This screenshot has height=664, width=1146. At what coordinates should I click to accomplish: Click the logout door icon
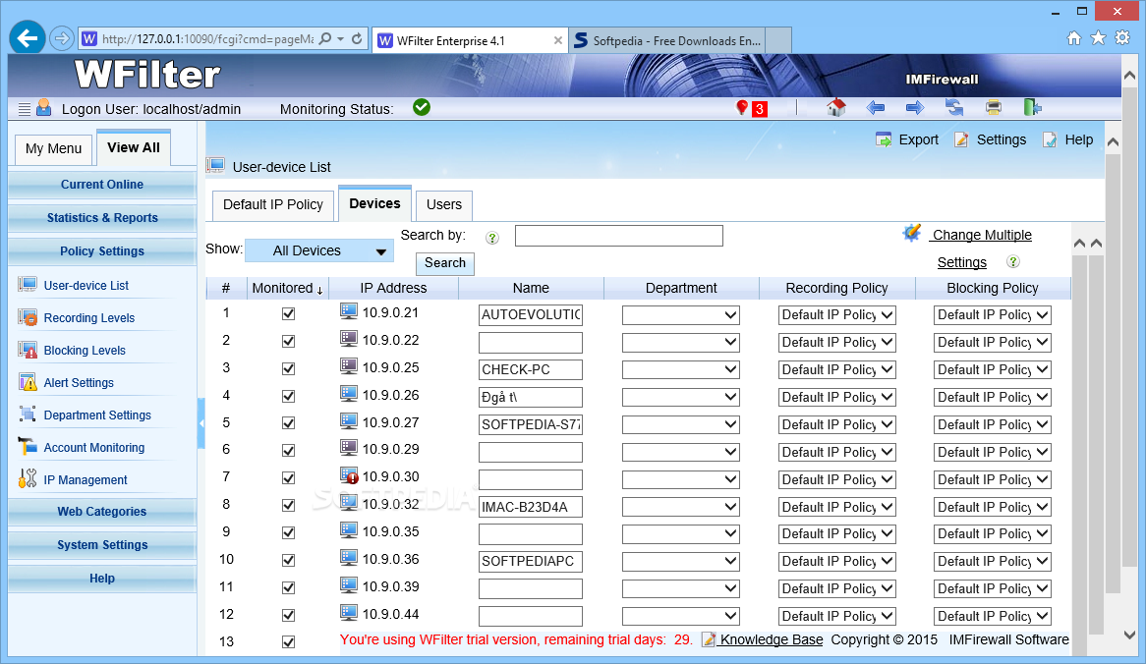tap(1032, 108)
